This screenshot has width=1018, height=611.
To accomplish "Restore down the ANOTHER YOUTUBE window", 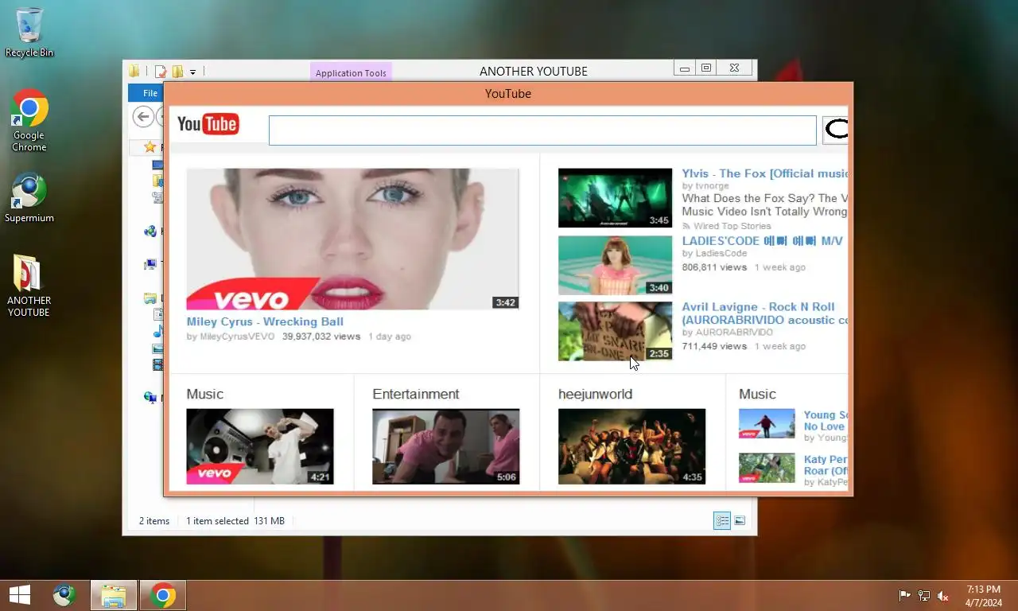I will pyautogui.click(x=705, y=68).
